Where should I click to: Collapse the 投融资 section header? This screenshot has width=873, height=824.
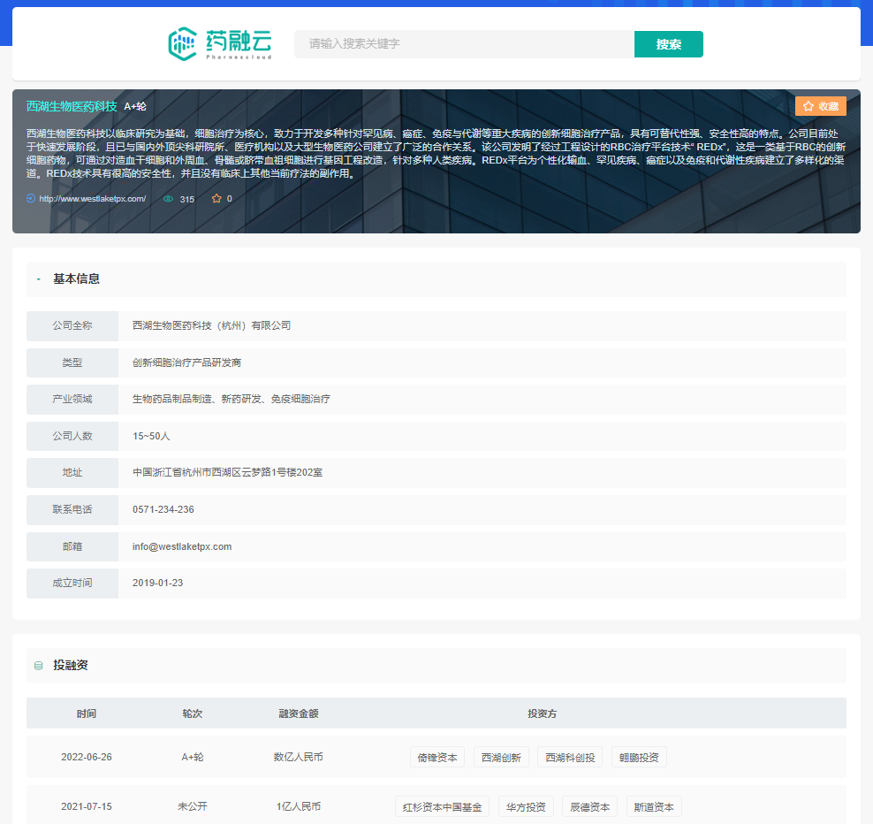[71, 665]
